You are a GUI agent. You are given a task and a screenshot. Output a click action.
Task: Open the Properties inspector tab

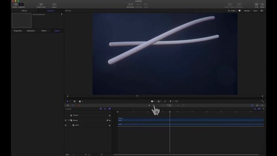(x=18, y=31)
